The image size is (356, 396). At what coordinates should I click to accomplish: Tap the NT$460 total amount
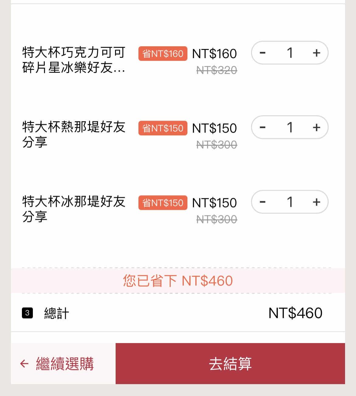[x=295, y=313]
